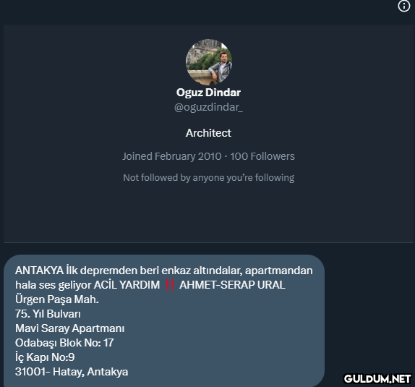Image resolution: width=415 pixels, height=387 pixels.
Task: Select the 'Not followed by anyone you're following' text
Action: (208, 178)
